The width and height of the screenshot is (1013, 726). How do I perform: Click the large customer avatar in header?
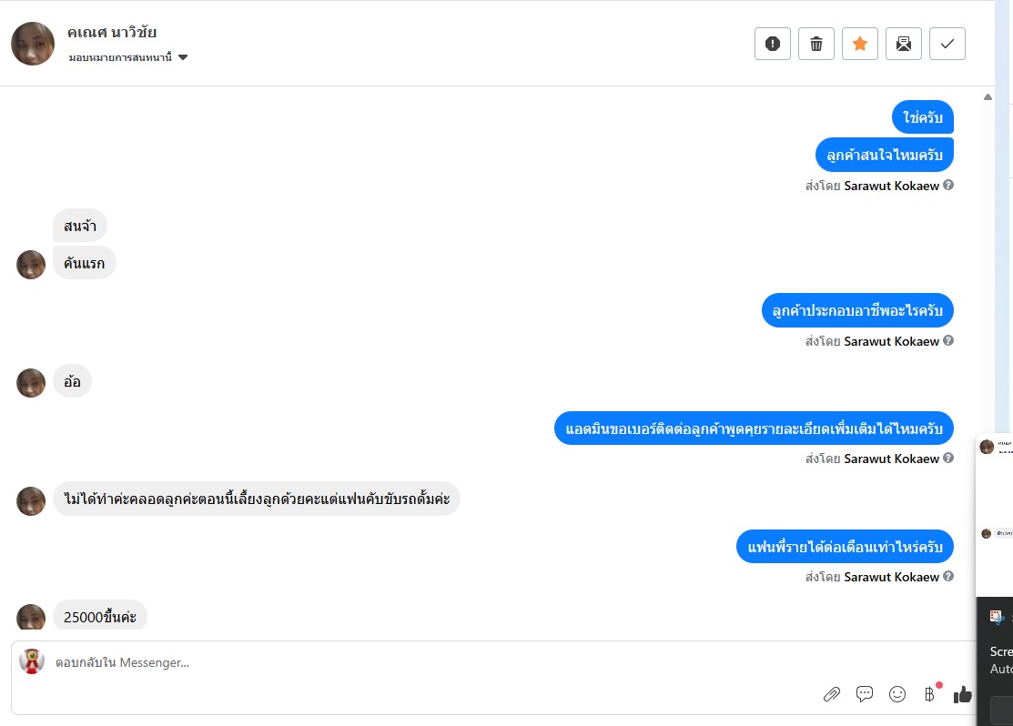point(33,44)
